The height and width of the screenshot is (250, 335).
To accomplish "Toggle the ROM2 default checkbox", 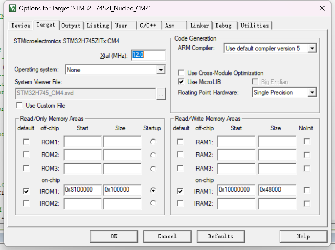I will click(x=26, y=155).
